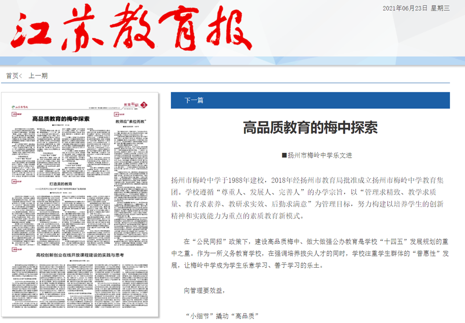Click the red page number 3 badge

point(144,105)
